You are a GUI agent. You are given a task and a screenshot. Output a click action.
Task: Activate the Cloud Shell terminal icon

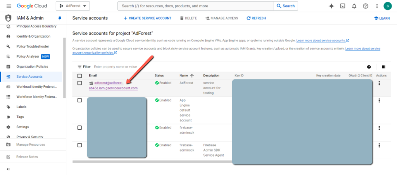[x=343, y=6]
